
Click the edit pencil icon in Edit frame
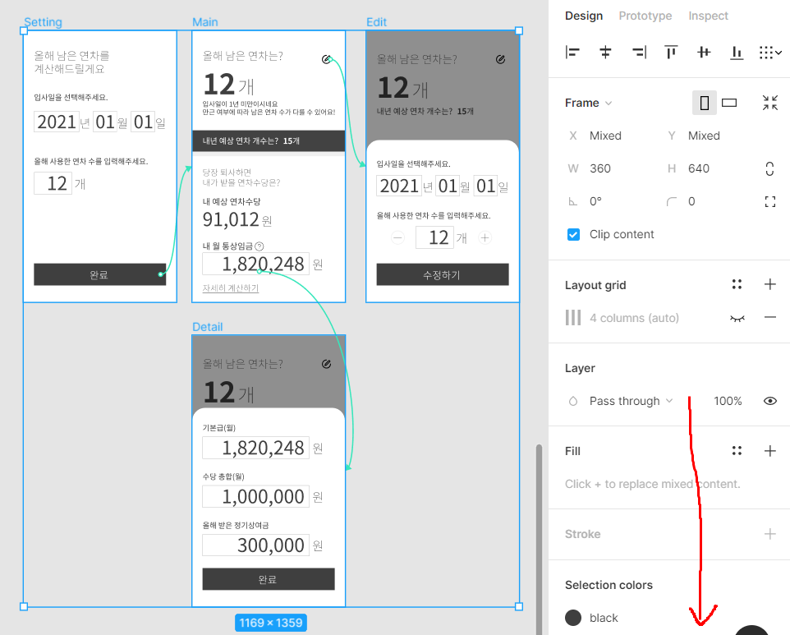tap(500, 59)
